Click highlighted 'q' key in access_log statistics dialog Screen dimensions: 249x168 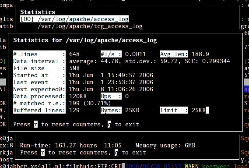(x=109, y=124)
